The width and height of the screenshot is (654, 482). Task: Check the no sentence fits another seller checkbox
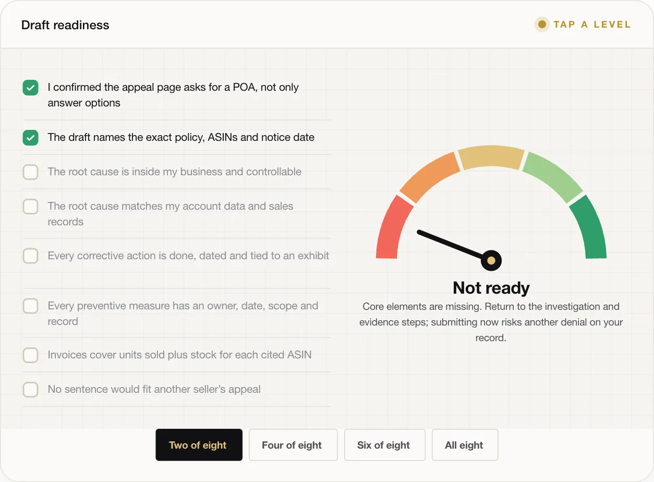31,390
